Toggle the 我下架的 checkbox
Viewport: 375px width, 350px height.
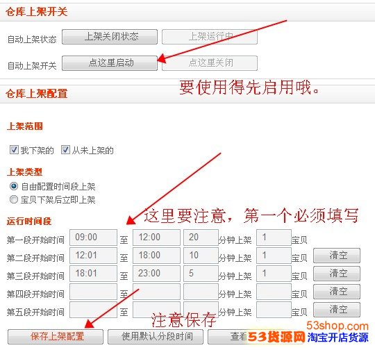pyautogui.click(x=14, y=150)
